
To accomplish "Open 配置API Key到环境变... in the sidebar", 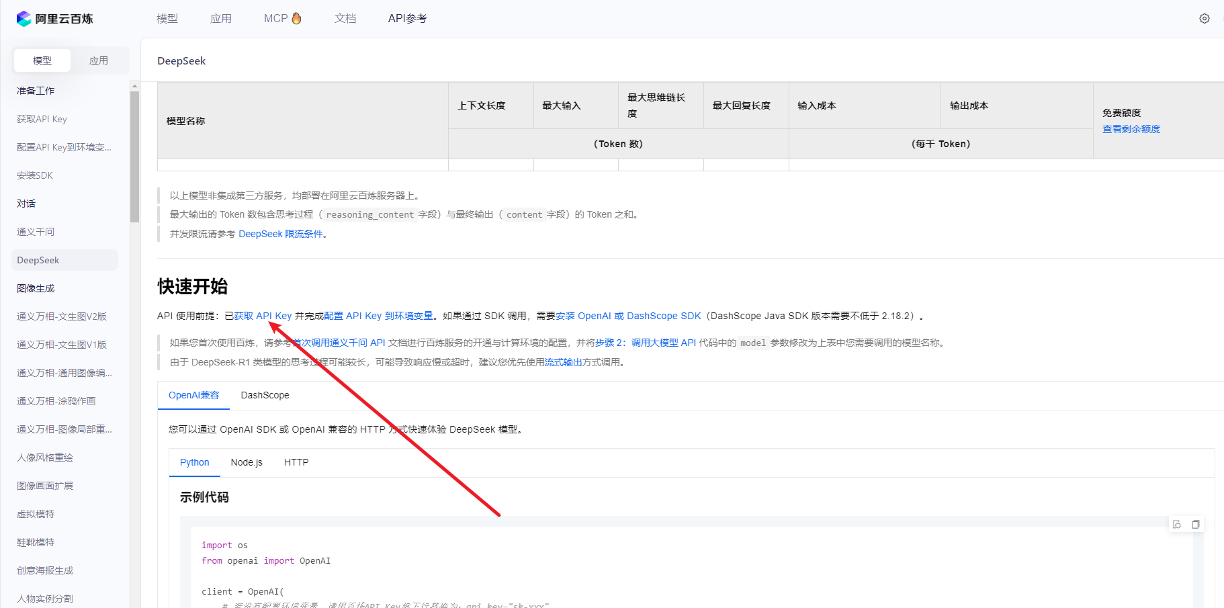I will coord(64,147).
